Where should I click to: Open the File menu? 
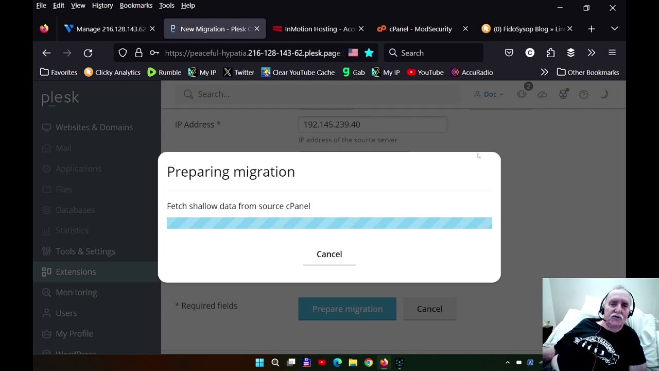(x=41, y=5)
